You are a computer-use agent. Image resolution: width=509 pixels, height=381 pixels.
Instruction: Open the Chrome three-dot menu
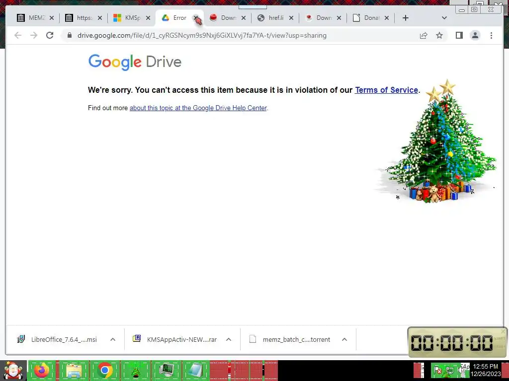tap(491, 35)
